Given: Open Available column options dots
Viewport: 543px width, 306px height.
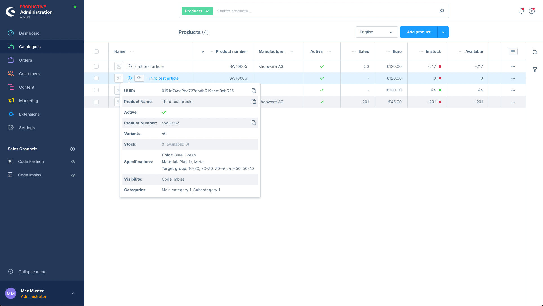Looking at the screenshot, I should (x=460, y=52).
